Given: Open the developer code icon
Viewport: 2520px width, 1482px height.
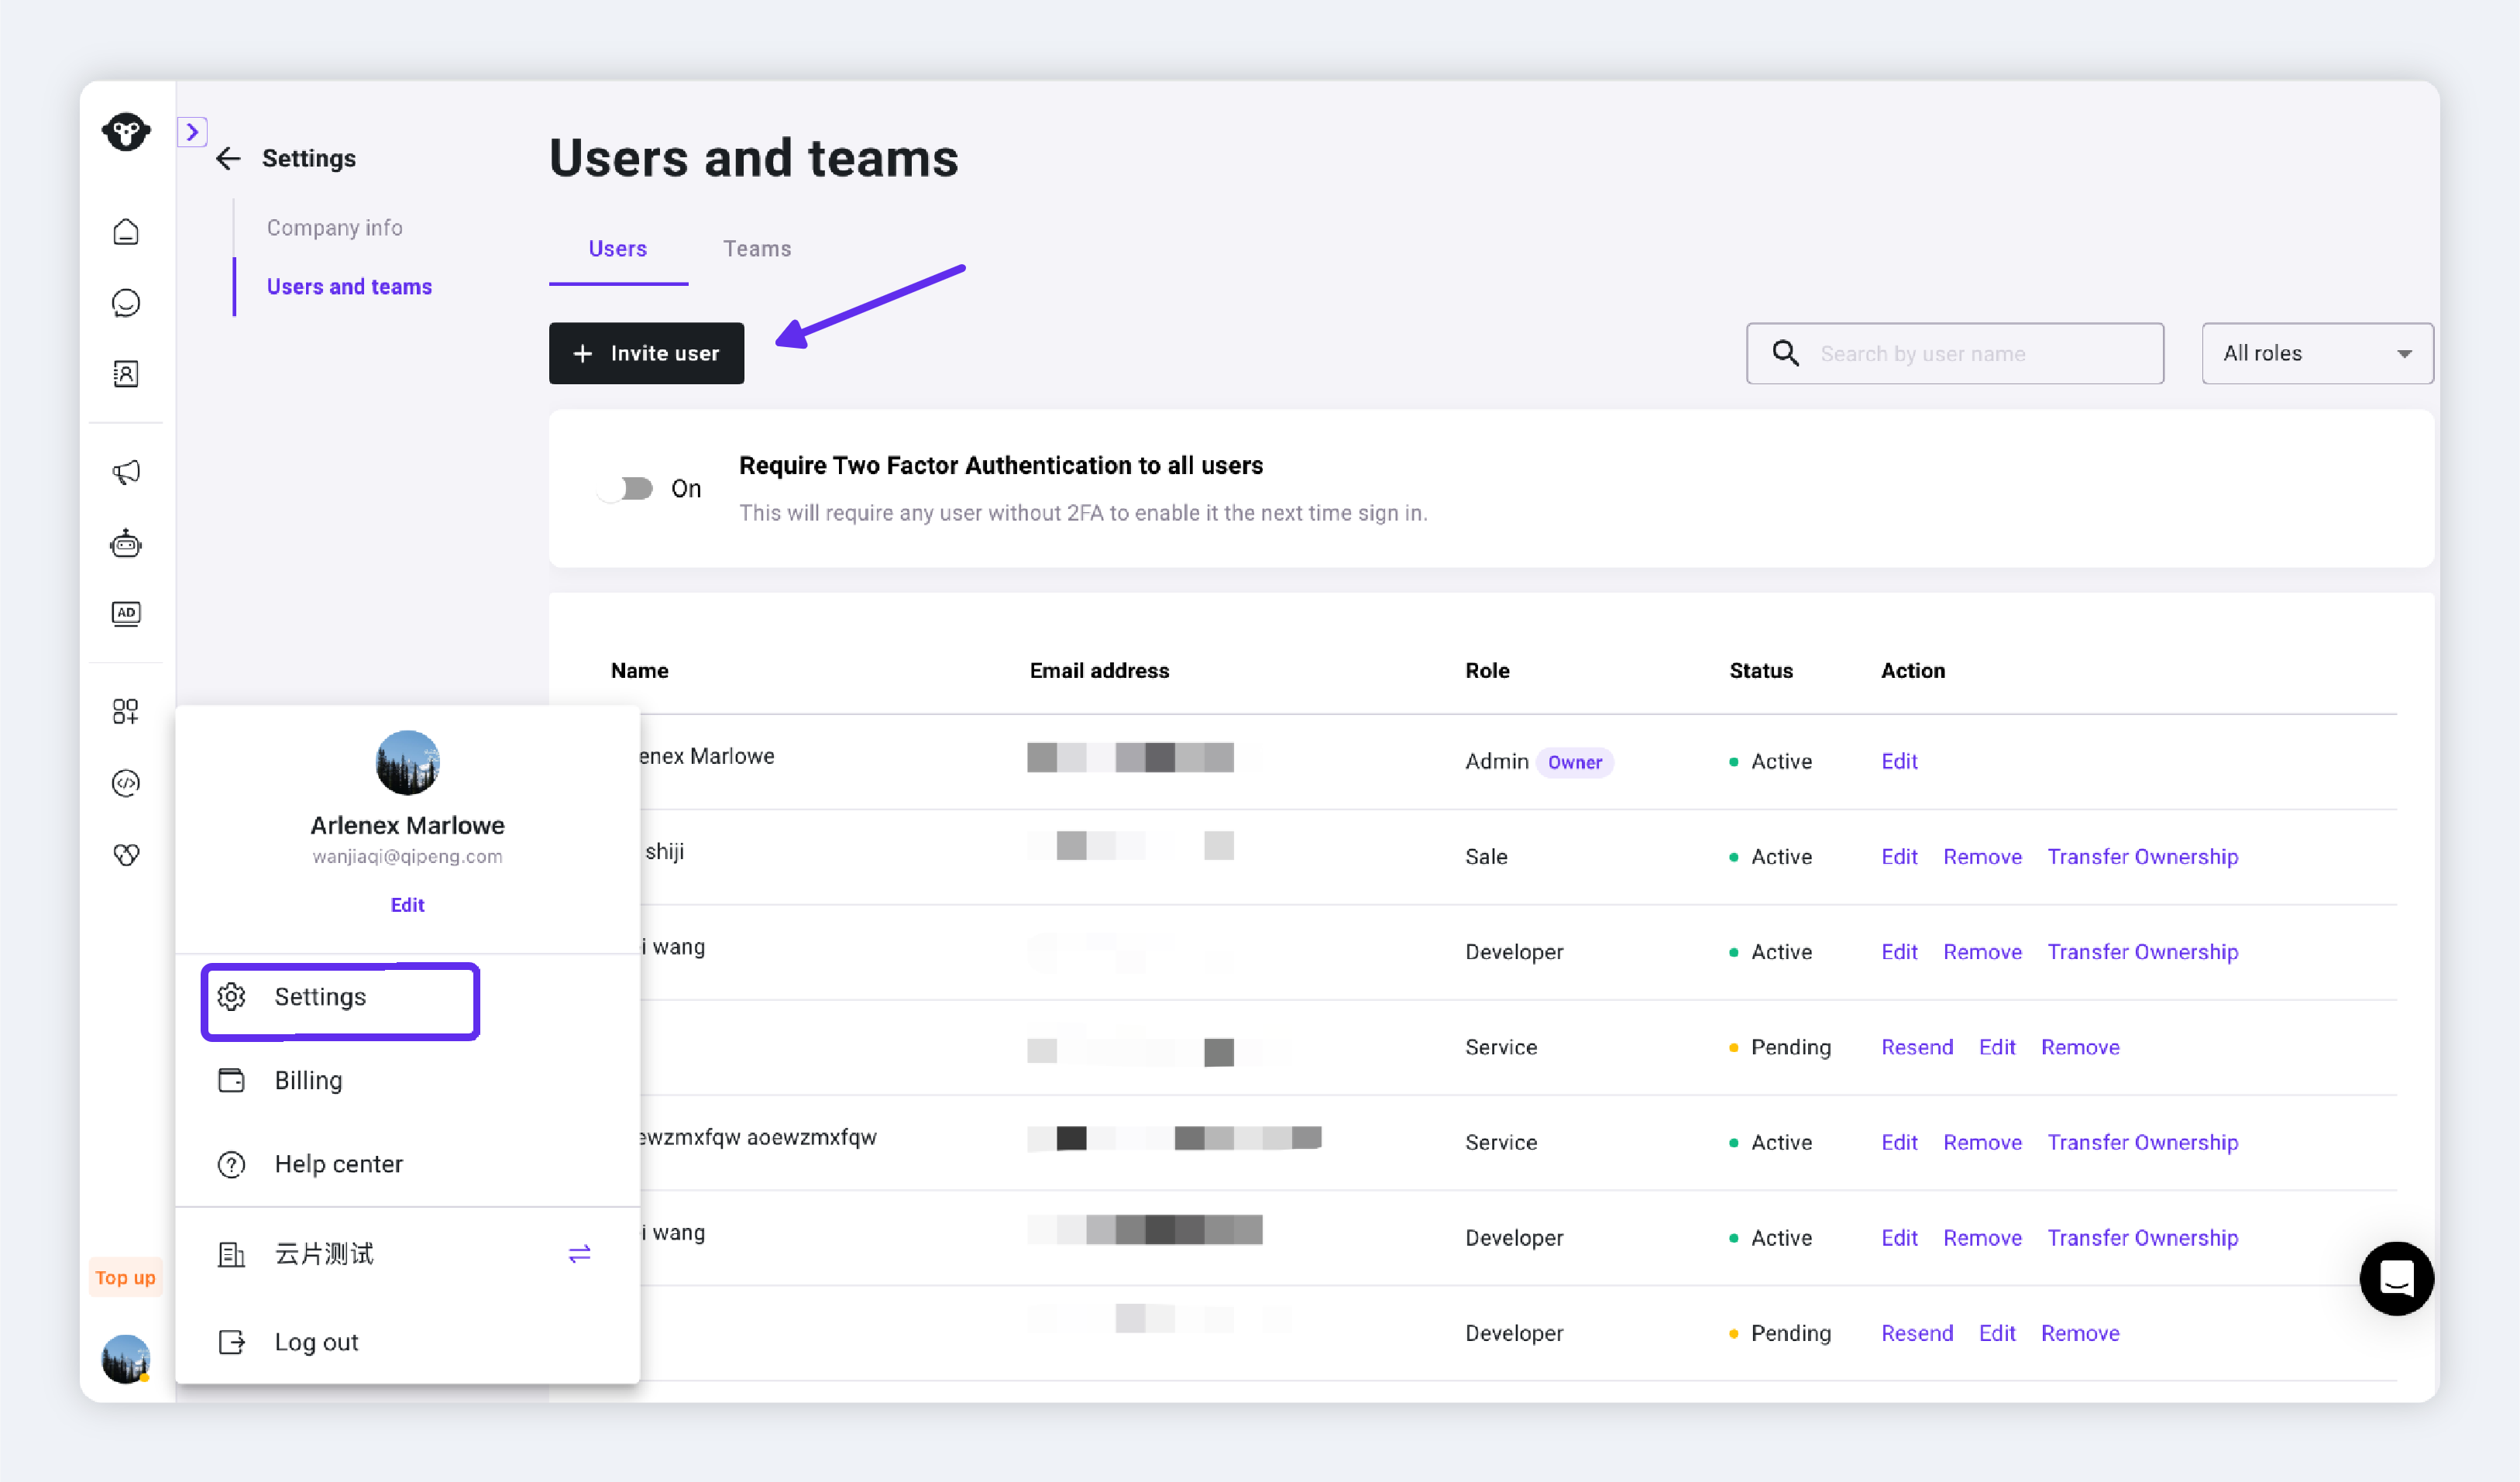Looking at the screenshot, I should click(126, 783).
